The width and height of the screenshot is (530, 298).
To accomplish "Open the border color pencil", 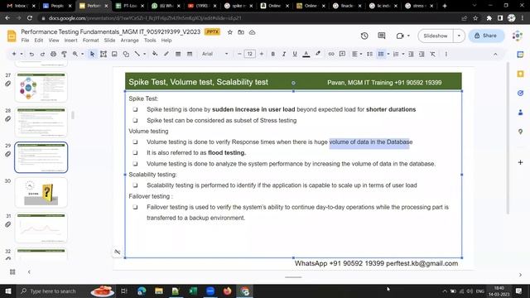I will tap(166, 54).
